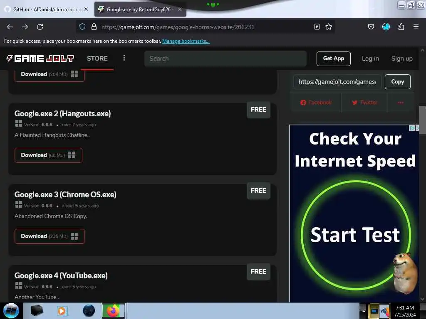Open the AdChoices icon on ad
The image size is (426, 319).
[x=412, y=128]
